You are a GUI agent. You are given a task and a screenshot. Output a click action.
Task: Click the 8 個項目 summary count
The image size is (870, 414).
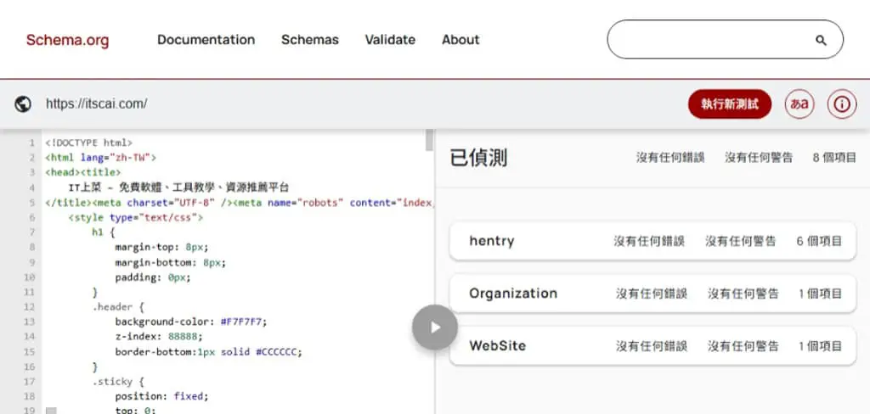834,158
